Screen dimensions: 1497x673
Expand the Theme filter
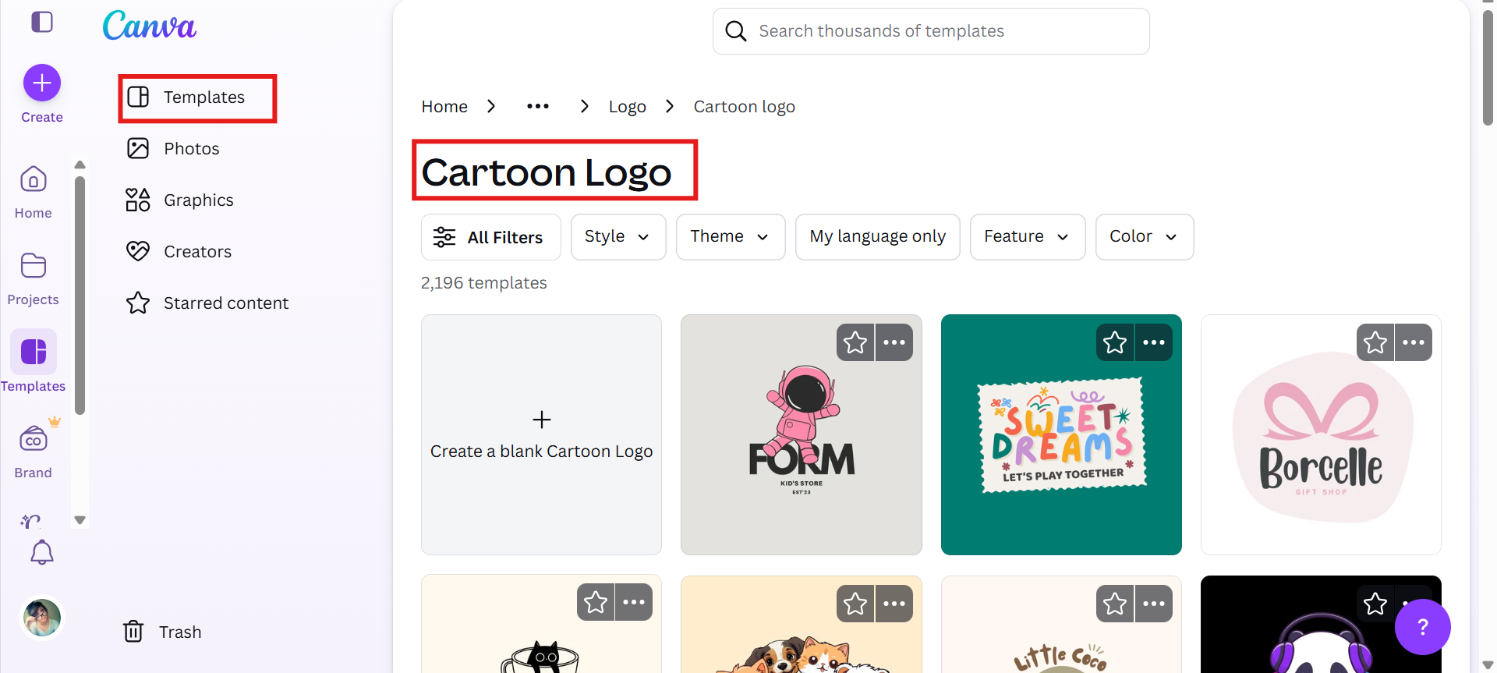click(730, 236)
